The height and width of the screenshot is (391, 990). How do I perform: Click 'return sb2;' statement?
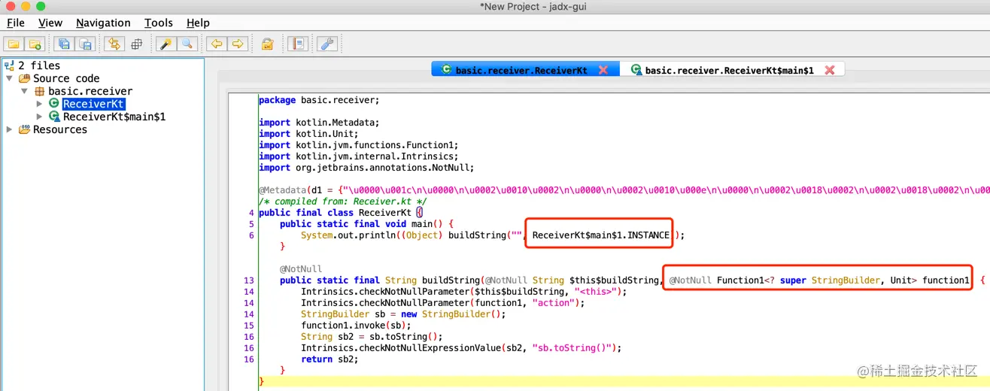point(329,359)
